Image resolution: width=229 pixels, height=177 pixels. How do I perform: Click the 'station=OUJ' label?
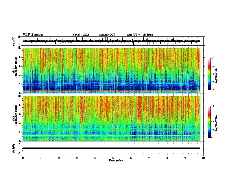click(107, 35)
